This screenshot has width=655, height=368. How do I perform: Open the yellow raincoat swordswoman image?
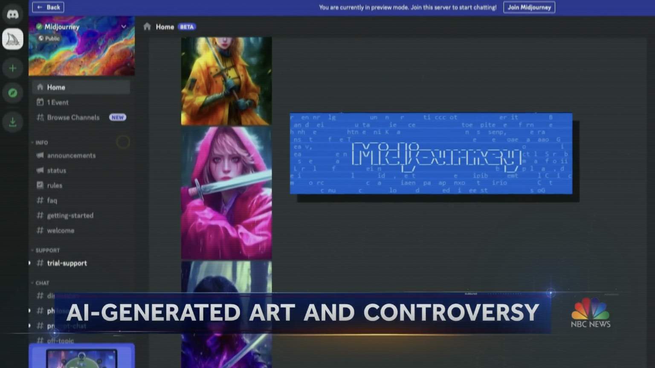point(226,81)
